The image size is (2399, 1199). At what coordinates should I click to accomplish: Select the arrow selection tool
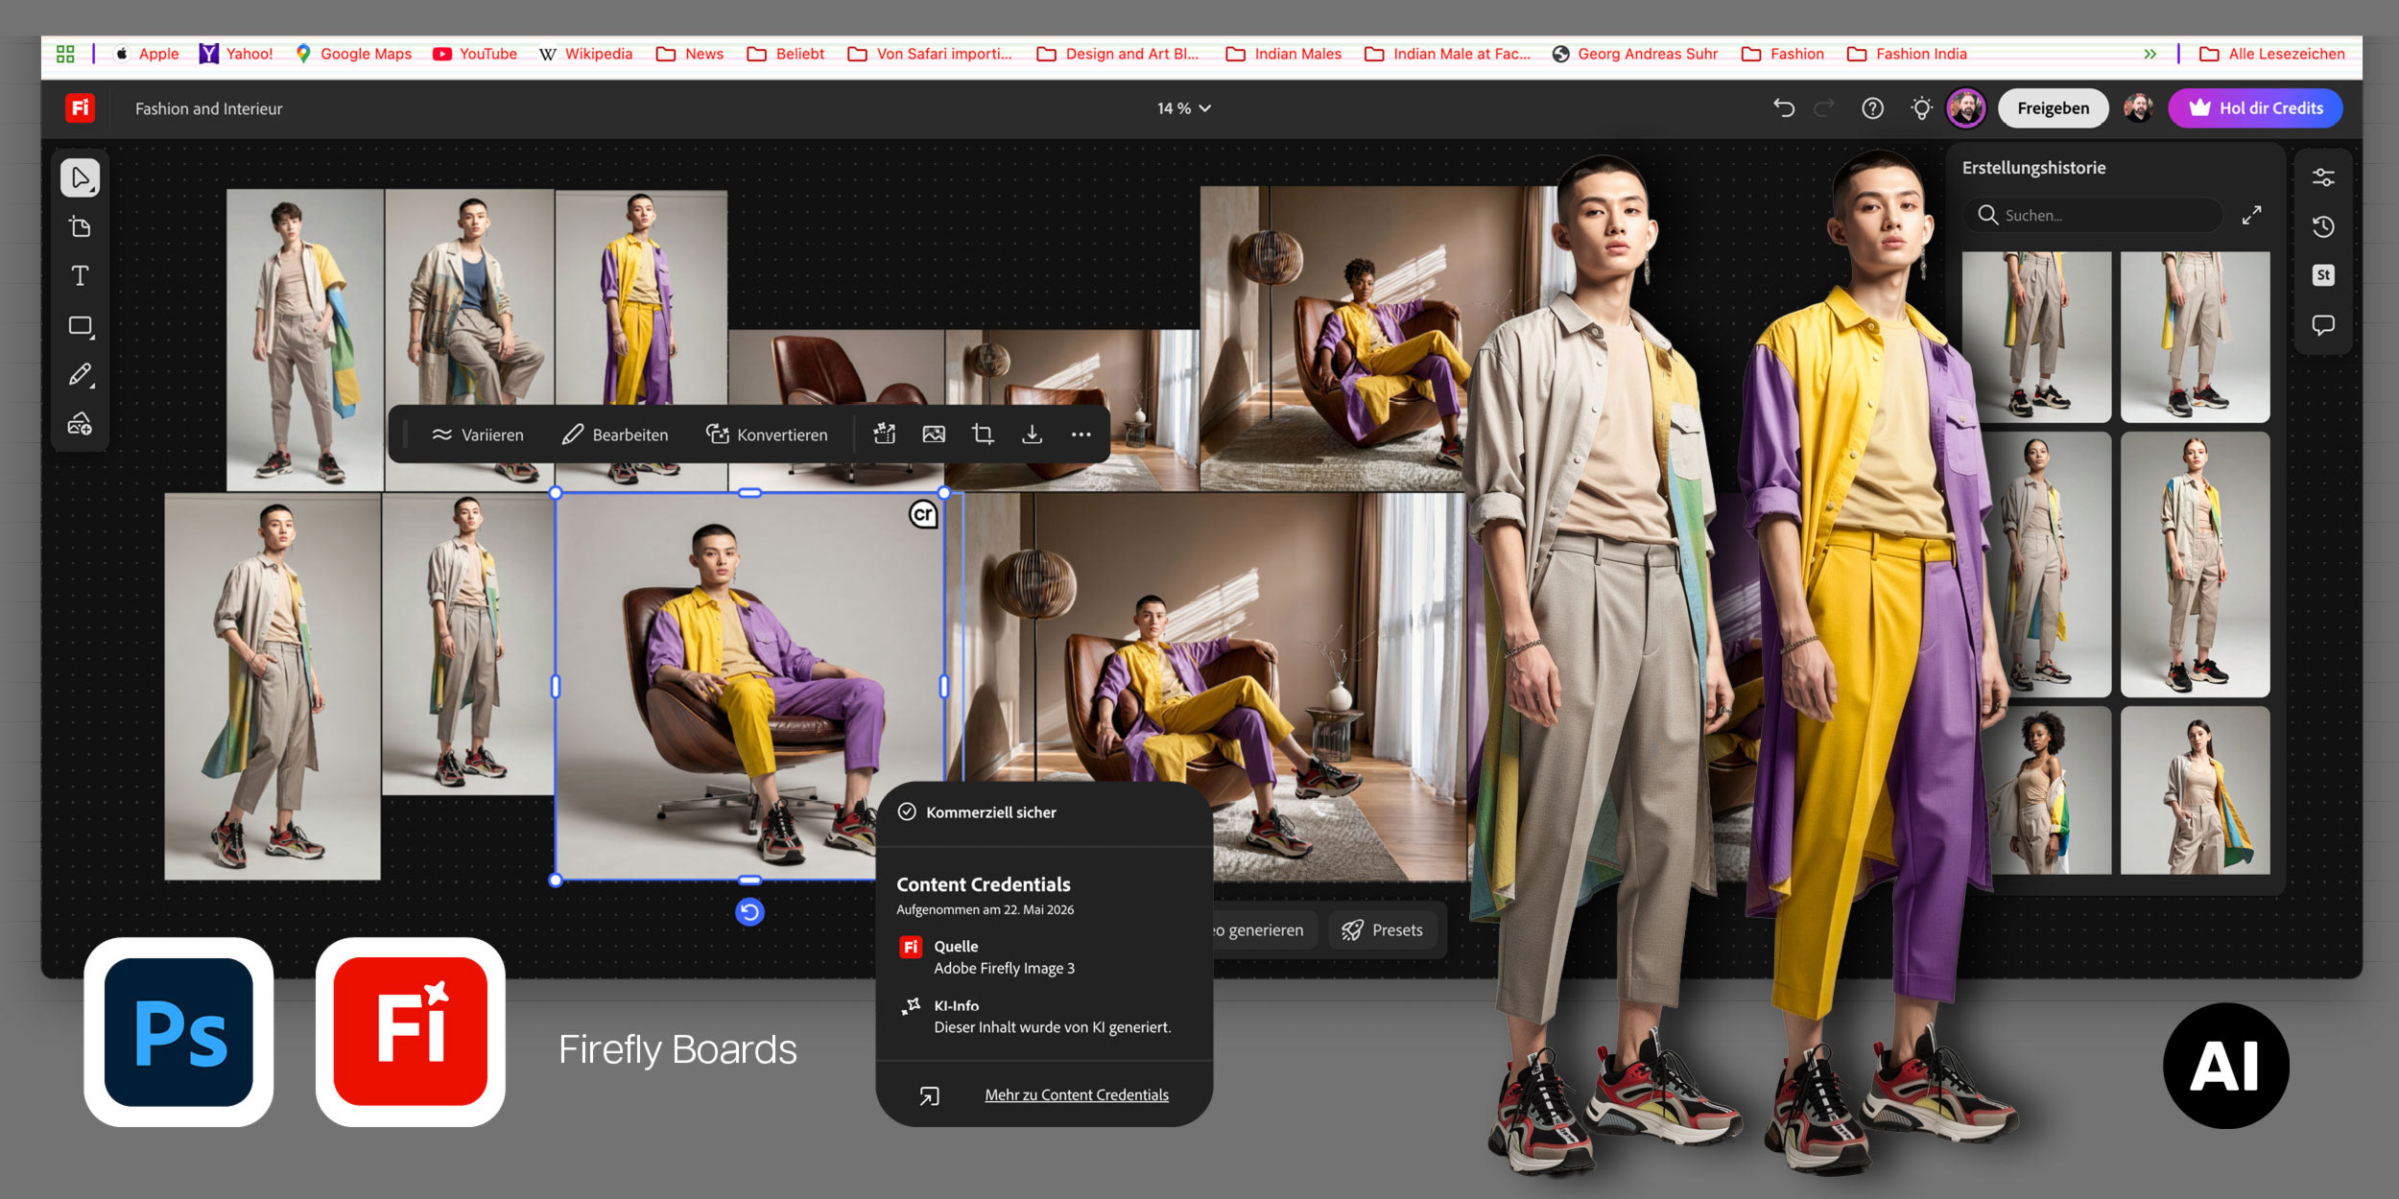(80, 178)
